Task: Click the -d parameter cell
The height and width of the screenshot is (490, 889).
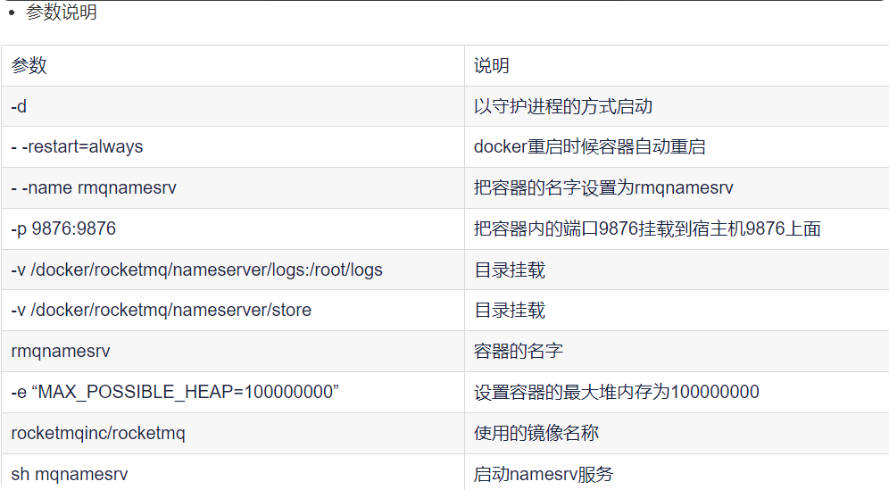Action: click(x=232, y=106)
